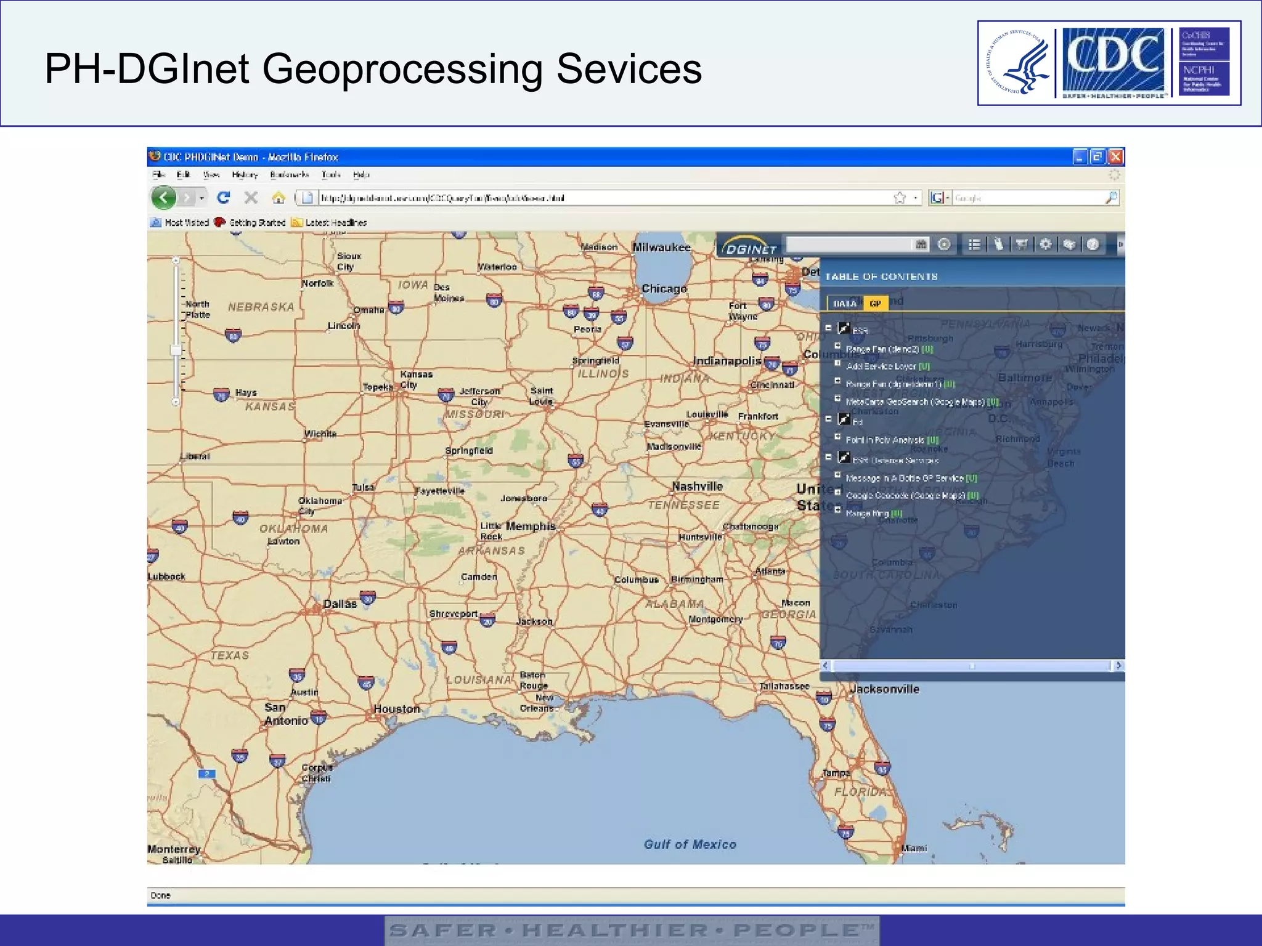
Task: Expand MetaCarta GeoSearch (Google Maps) item
Action: (837, 398)
